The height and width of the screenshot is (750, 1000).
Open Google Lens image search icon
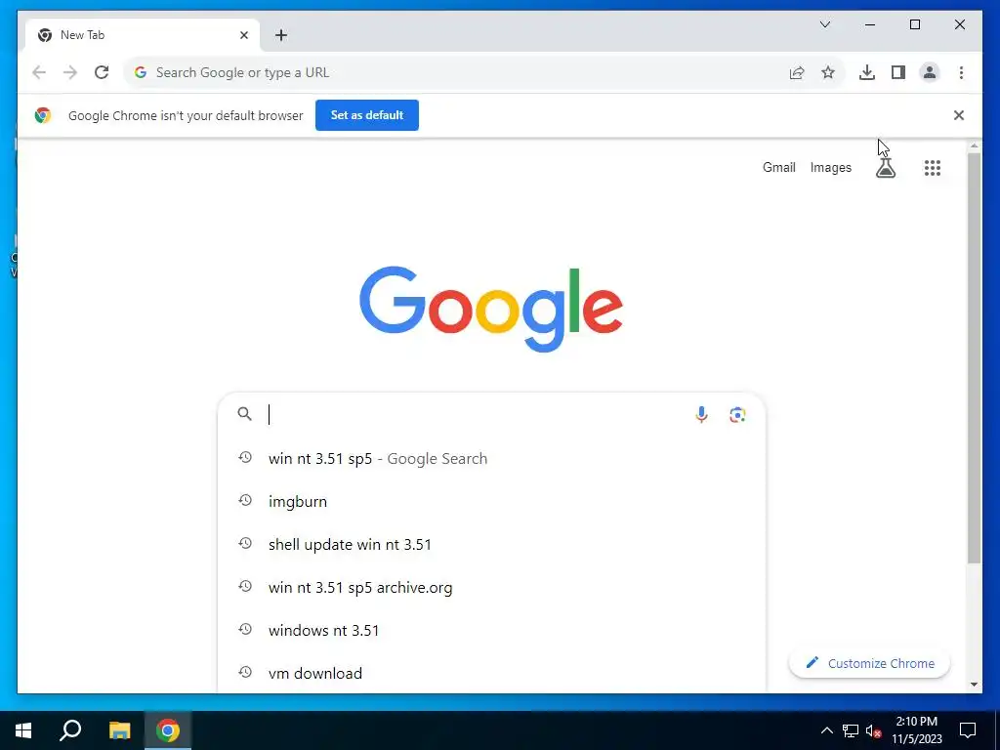coord(737,414)
